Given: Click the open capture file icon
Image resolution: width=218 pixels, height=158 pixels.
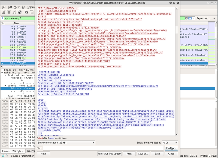Looking at the screenshot, I should [x=26, y=12].
